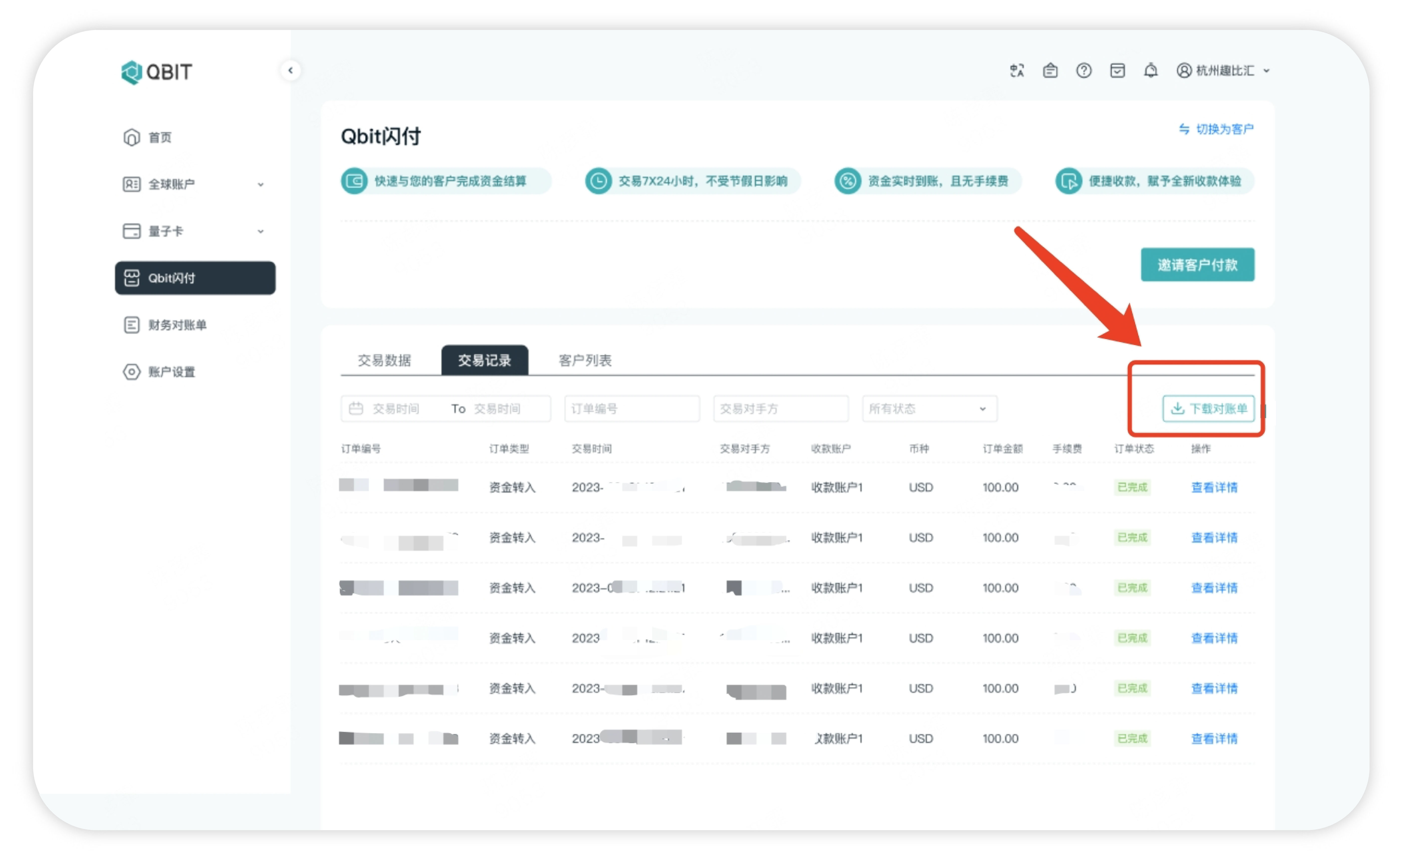
Task: Expand the 全球账户 chevron
Action: (261, 184)
